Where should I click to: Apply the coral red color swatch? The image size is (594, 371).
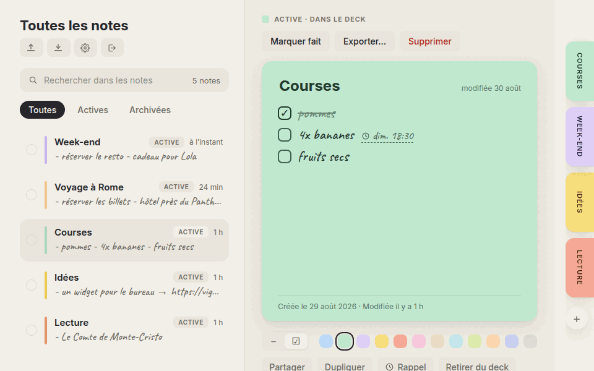coord(400,341)
